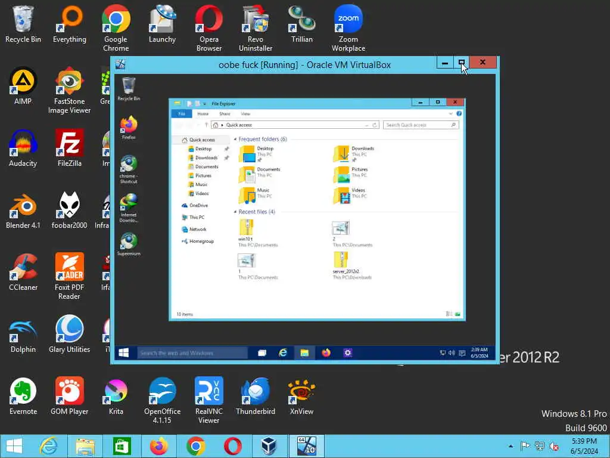This screenshot has height=458, width=610.
Task: Select the chrome - Shortcut icon in VM
Action: tap(129, 169)
